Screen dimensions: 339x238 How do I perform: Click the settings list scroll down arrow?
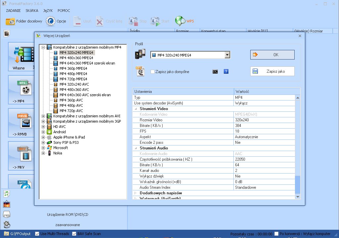[298, 197]
